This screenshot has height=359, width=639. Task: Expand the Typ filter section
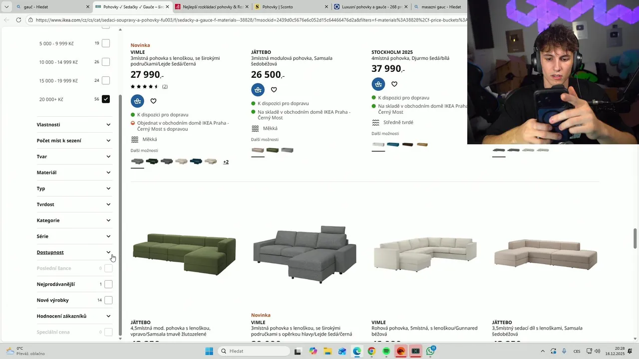click(x=74, y=188)
